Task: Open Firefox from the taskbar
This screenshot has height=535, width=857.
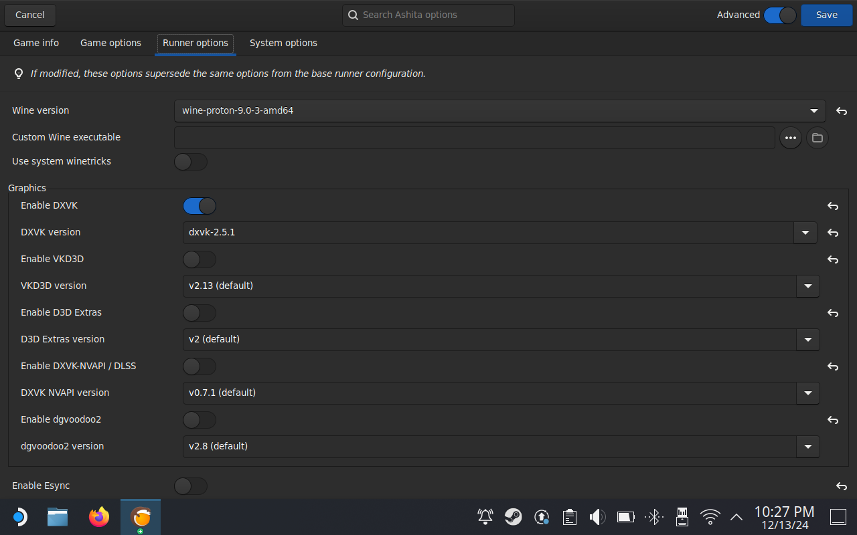Action: [x=99, y=516]
